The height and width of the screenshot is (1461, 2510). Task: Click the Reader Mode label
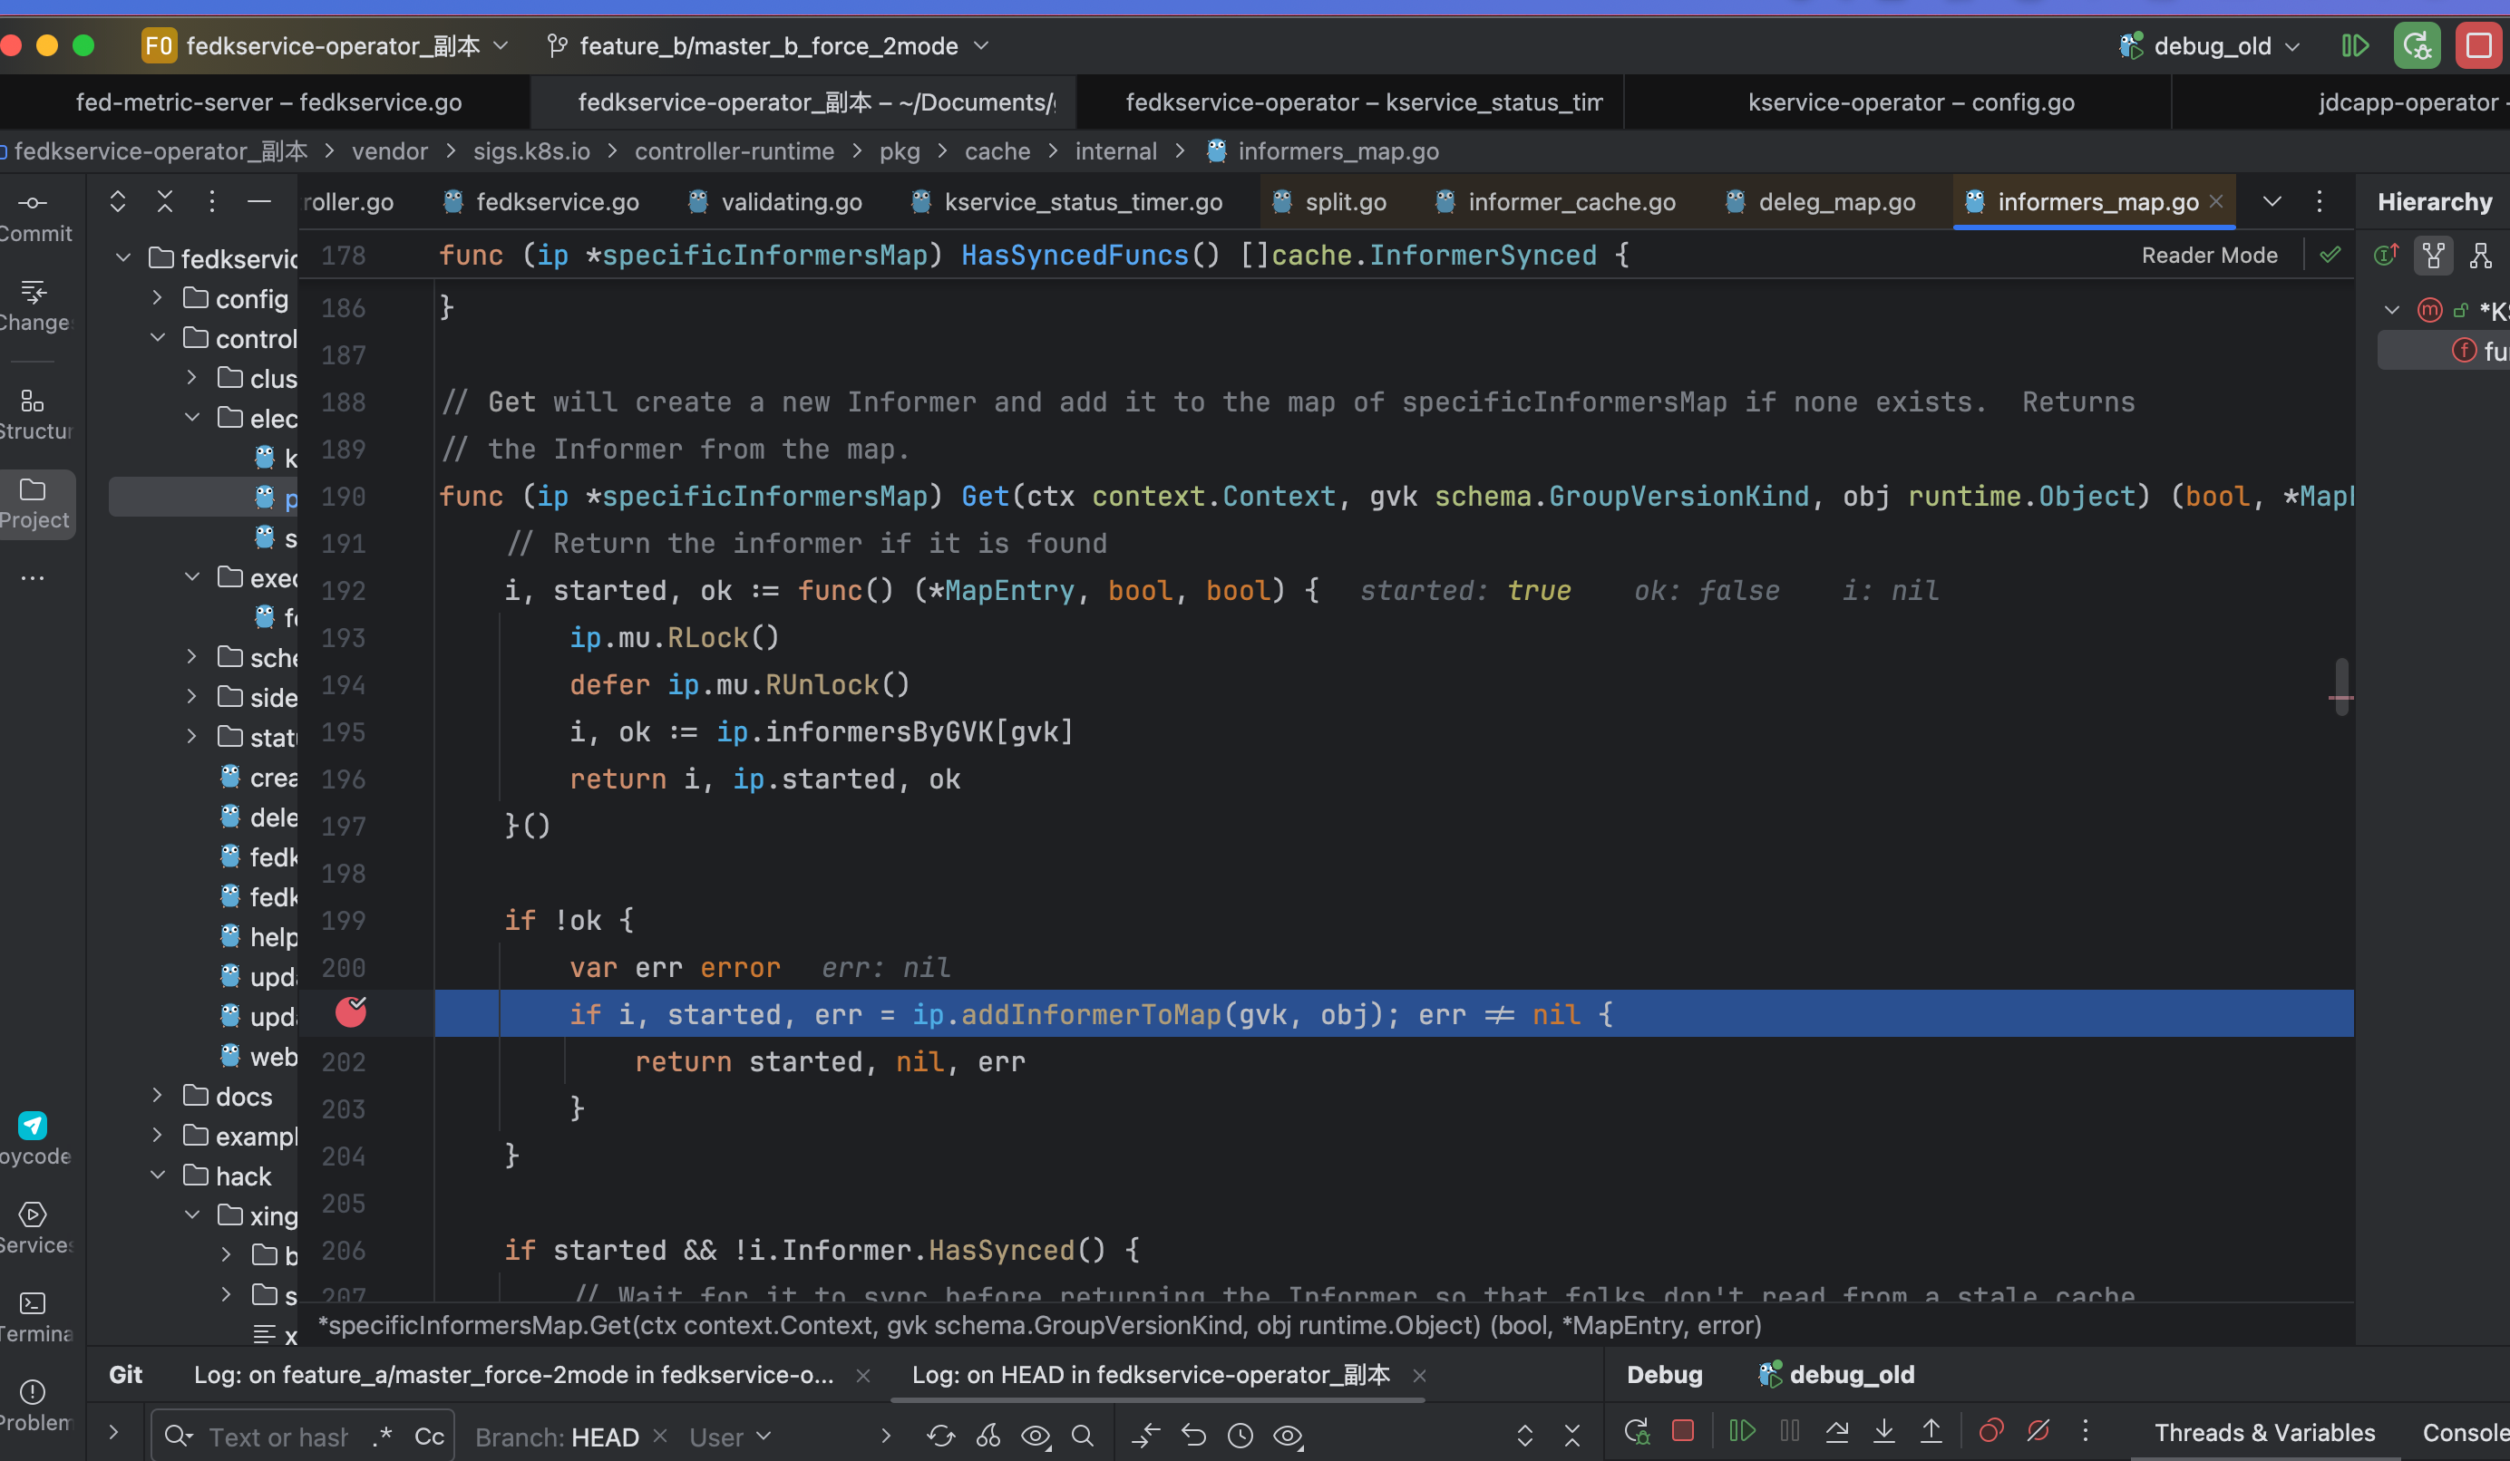click(2208, 256)
